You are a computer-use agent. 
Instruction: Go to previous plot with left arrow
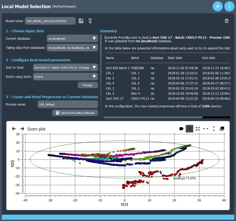pyautogui.click(x=14, y=129)
